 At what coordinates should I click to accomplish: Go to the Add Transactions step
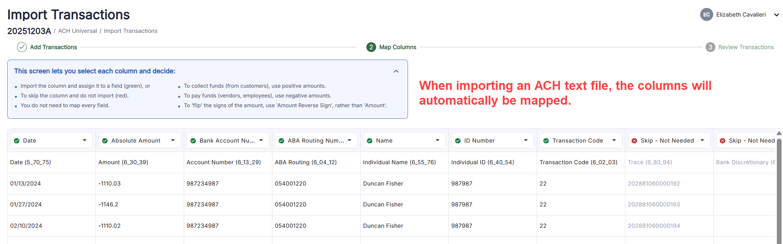[x=54, y=47]
